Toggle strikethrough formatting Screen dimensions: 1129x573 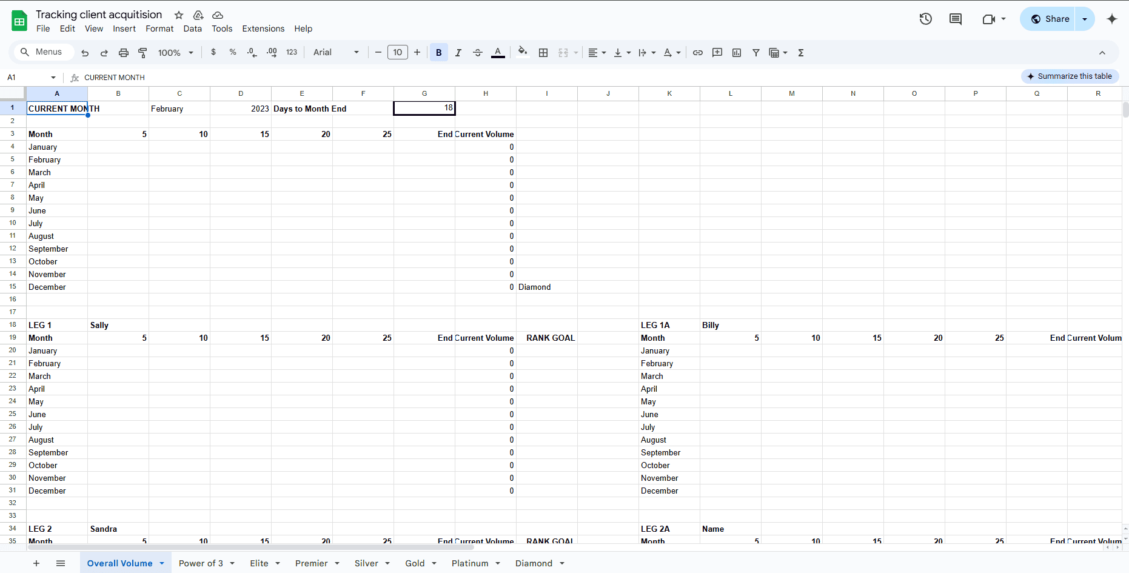pos(478,53)
